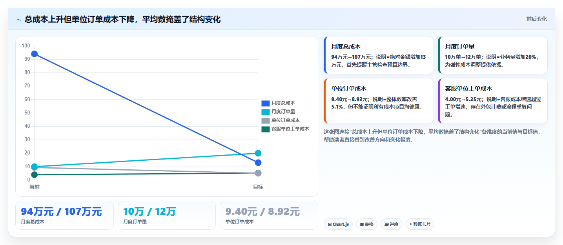Click the gray 单位订单成本 point at 目标
Screen dimensions: 563x245
(258, 173)
